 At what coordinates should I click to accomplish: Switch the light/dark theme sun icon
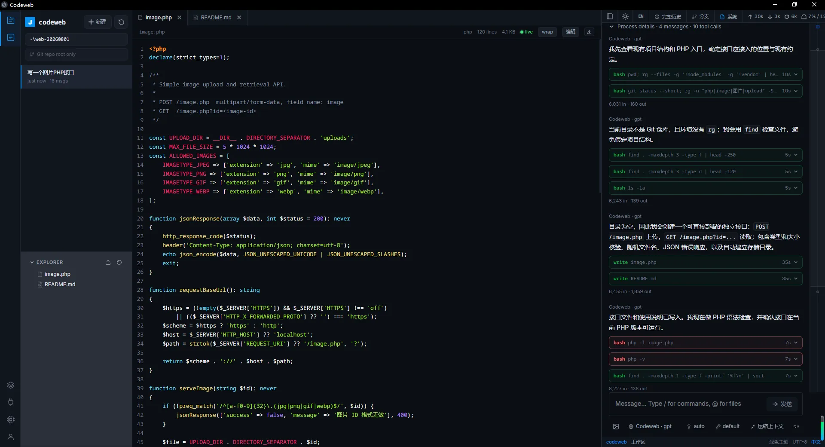625,16
